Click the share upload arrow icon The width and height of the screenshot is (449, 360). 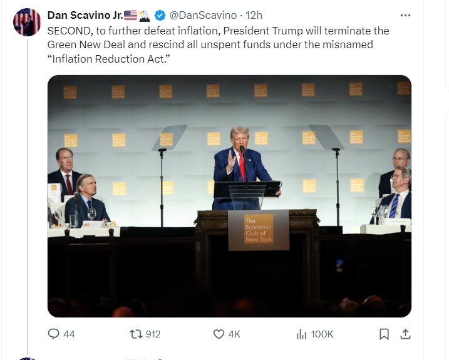[405, 334]
